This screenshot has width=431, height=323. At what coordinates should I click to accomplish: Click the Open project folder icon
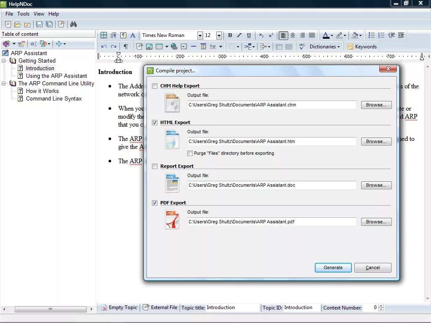coord(18,24)
